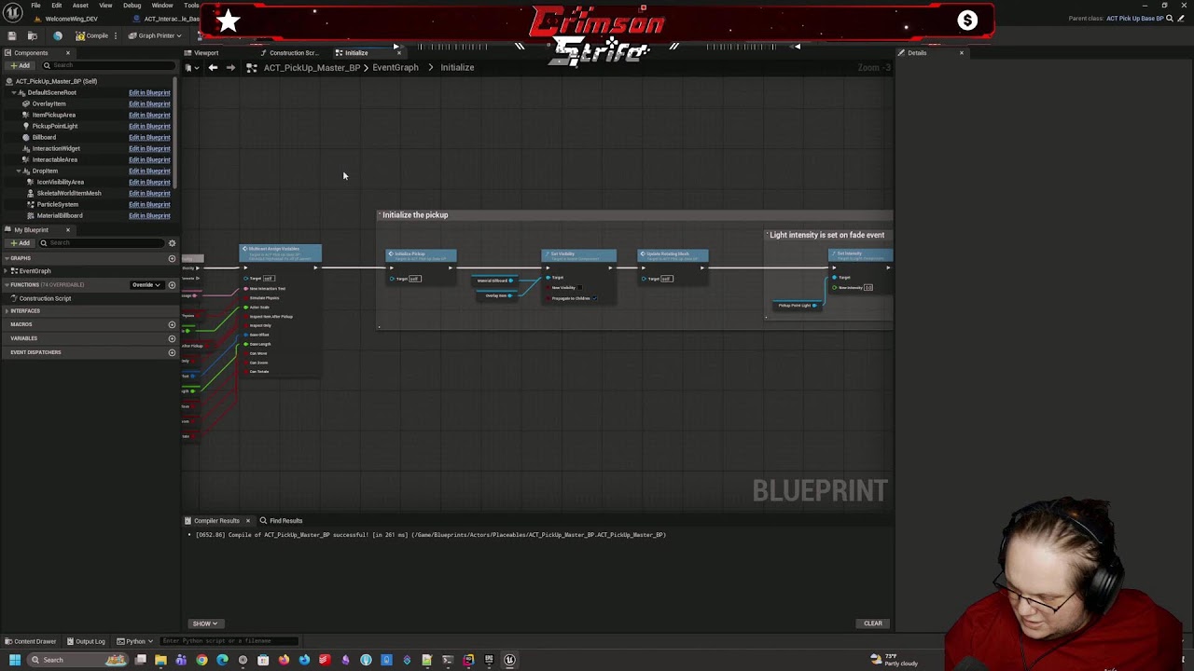This screenshot has height=671, width=1194.
Task: Open Google Chrome from the taskbar
Action: [x=201, y=660]
